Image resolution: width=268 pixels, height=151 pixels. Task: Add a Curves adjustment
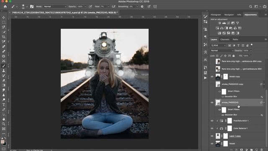click(x=229, y=23)
